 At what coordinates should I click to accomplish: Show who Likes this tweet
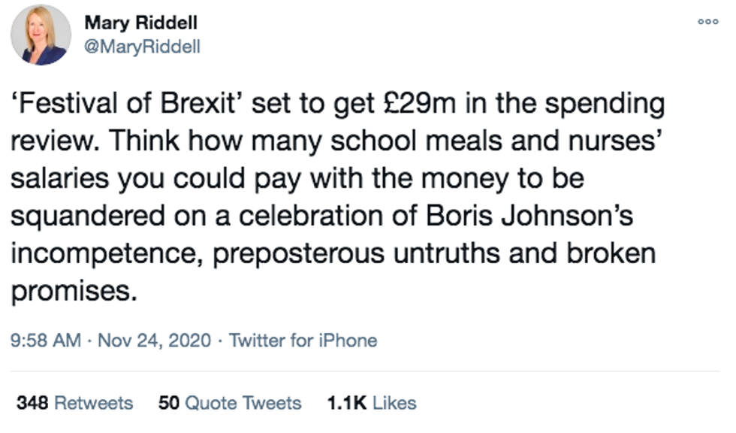tap(394, 403)
